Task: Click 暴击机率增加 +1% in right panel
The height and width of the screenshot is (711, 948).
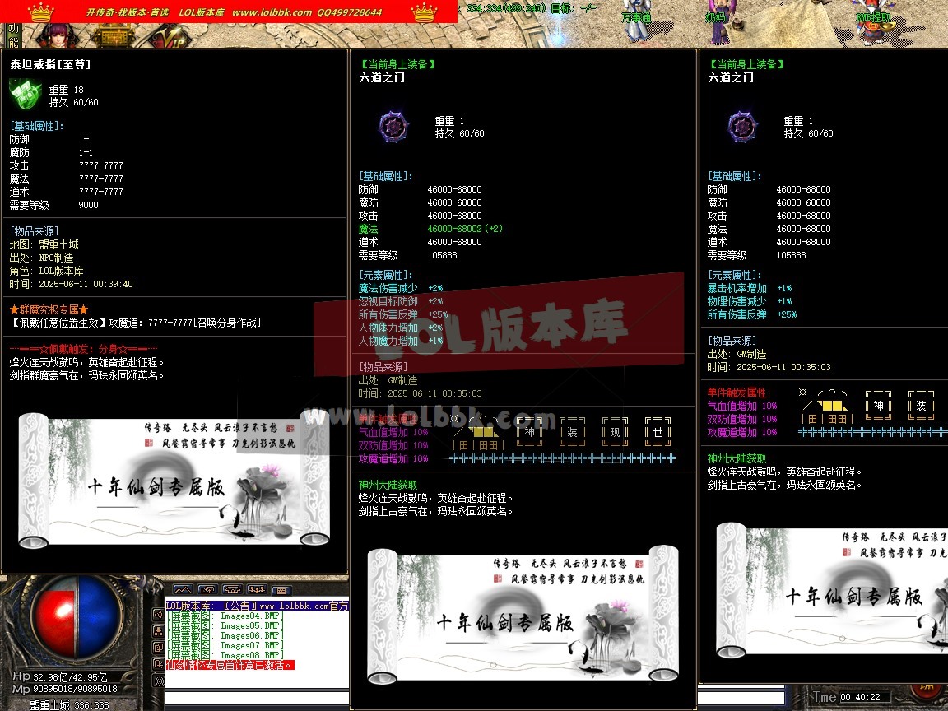Action: tap(750, 288)
